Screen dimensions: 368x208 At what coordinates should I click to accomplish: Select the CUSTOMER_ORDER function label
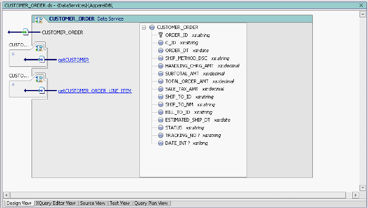63,33
